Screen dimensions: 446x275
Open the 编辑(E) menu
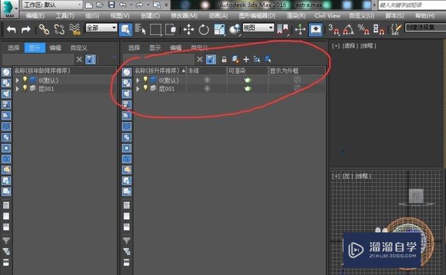(35, 16)
